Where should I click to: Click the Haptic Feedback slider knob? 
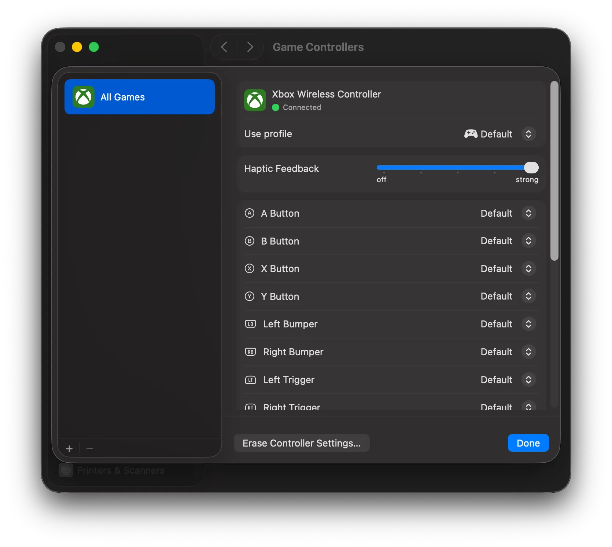[531, 168]
